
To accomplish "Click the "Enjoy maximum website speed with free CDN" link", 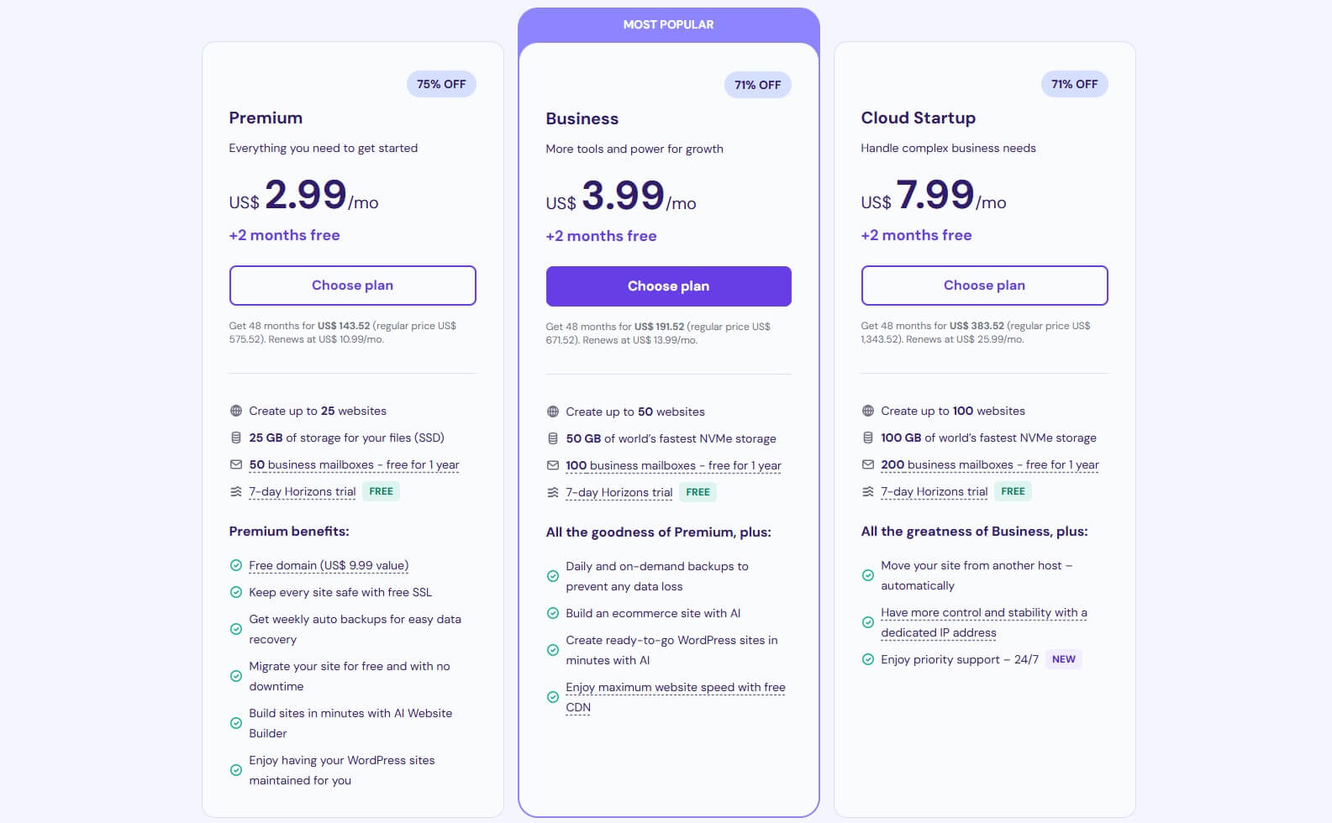I will point(675,696).
